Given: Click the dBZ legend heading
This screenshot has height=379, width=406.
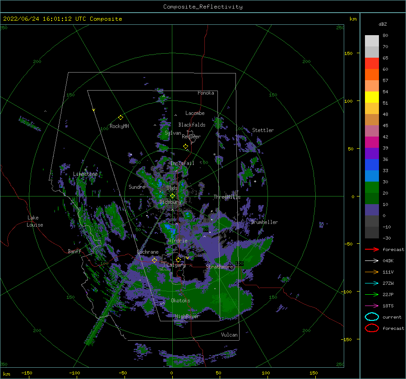Looking at the screenshot, I should (383, 24).
